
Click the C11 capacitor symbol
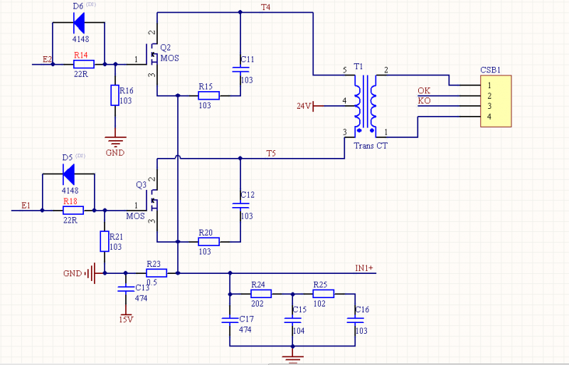click(x=241, y=70)
